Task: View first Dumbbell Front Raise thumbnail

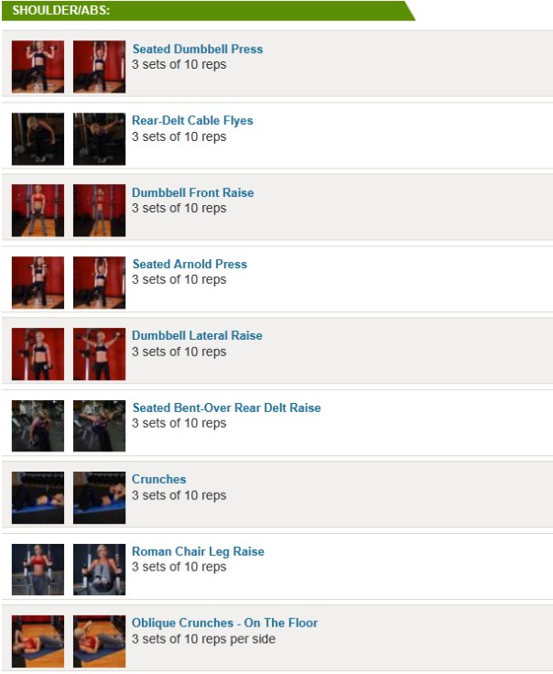Action: click(x=38, y=210)
